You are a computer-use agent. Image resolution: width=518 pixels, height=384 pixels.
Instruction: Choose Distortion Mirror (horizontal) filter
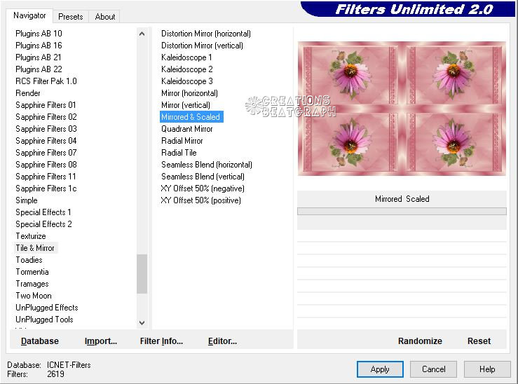point(206,34)
